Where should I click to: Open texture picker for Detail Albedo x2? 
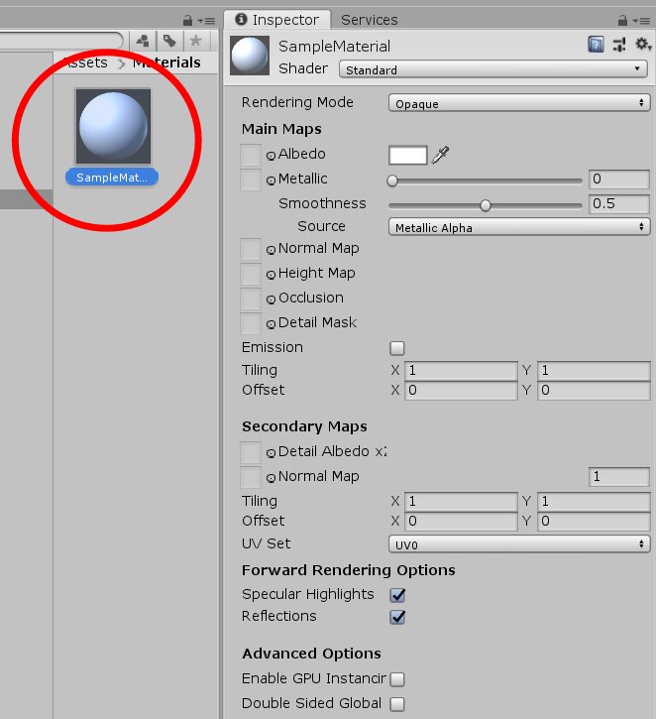[x=271, y=453]
